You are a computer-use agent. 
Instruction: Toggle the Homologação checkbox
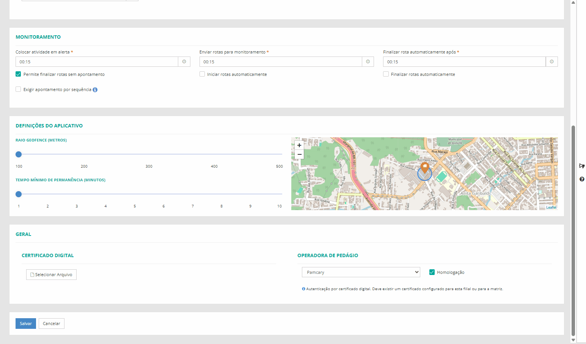pyautogui.click(x=432, y=272)
